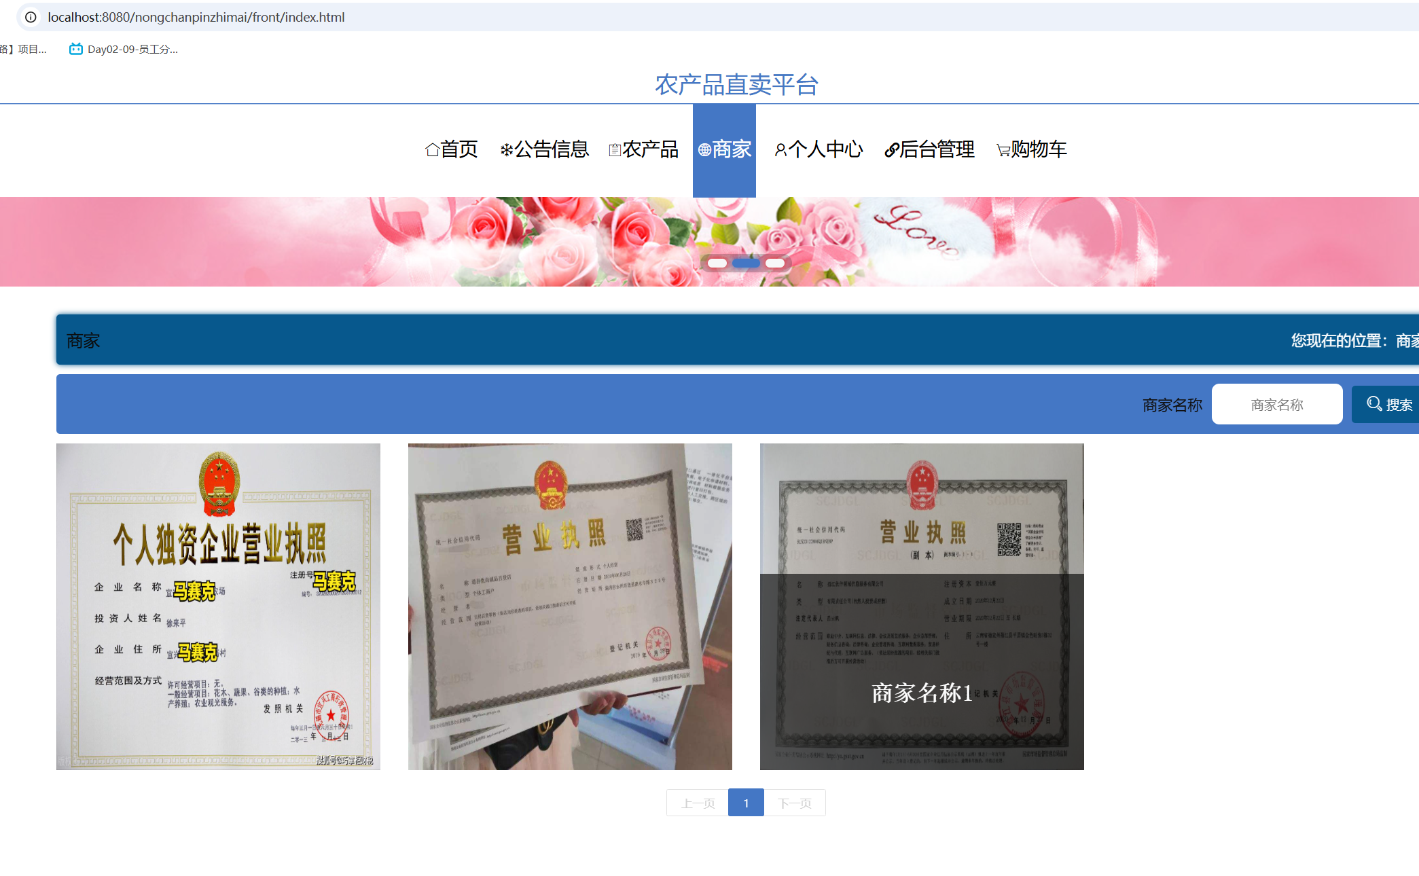Select the third carousel indicator dot

(775, 263)
